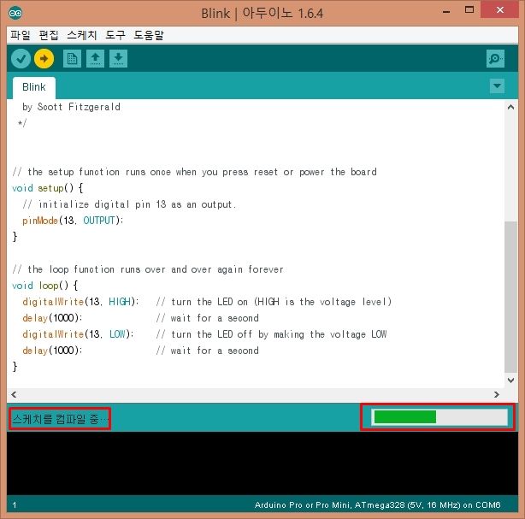Open a sketch with Open arrow icon

(95, 59)
